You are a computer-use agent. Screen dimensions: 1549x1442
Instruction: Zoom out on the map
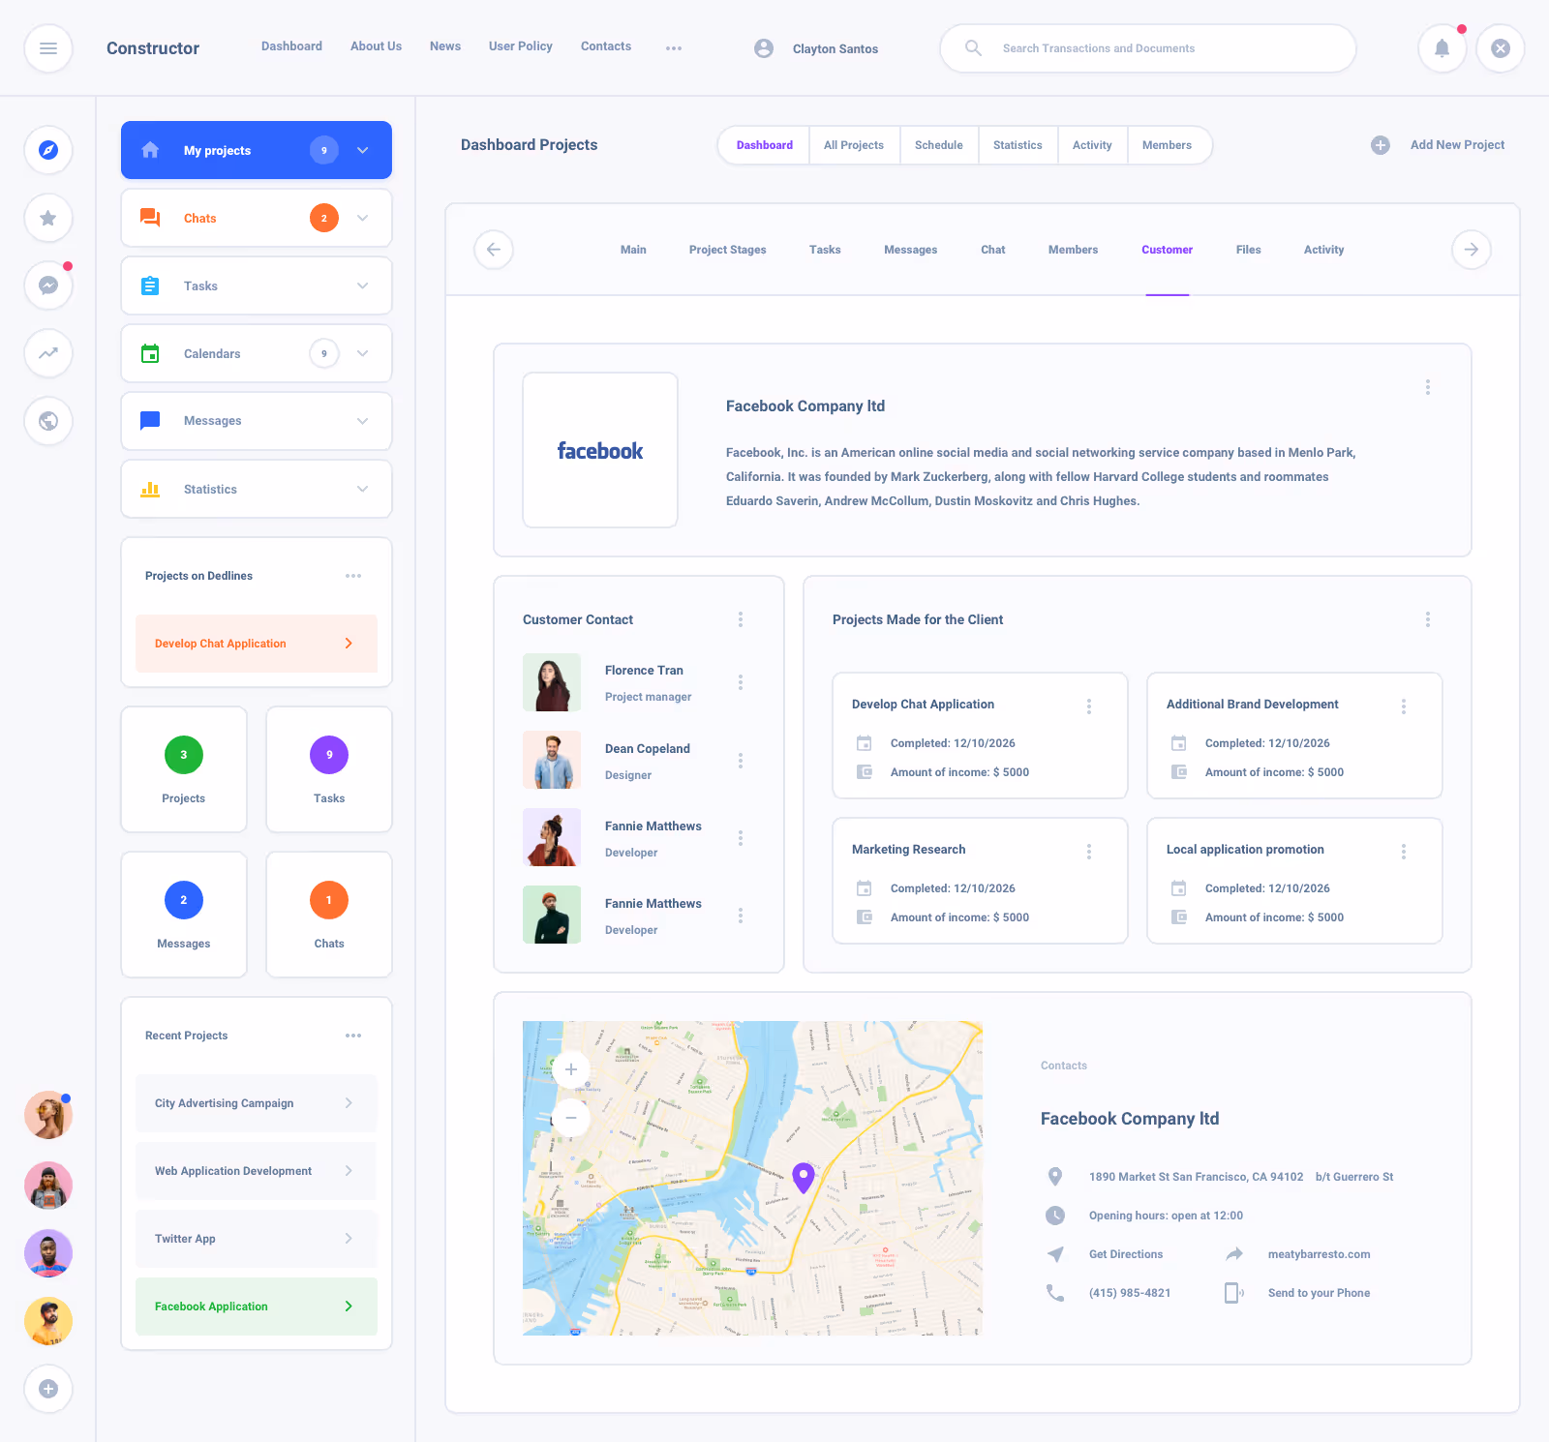point(571,1118)
